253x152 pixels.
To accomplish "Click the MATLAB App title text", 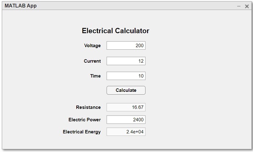I will (x=21, y=6).
